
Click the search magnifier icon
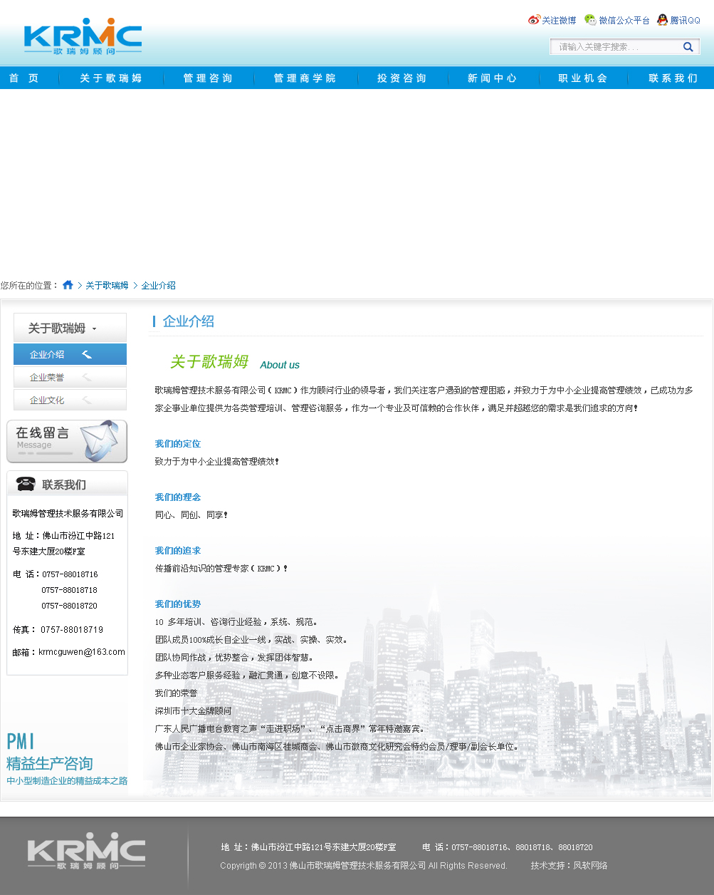pos(688,47)
